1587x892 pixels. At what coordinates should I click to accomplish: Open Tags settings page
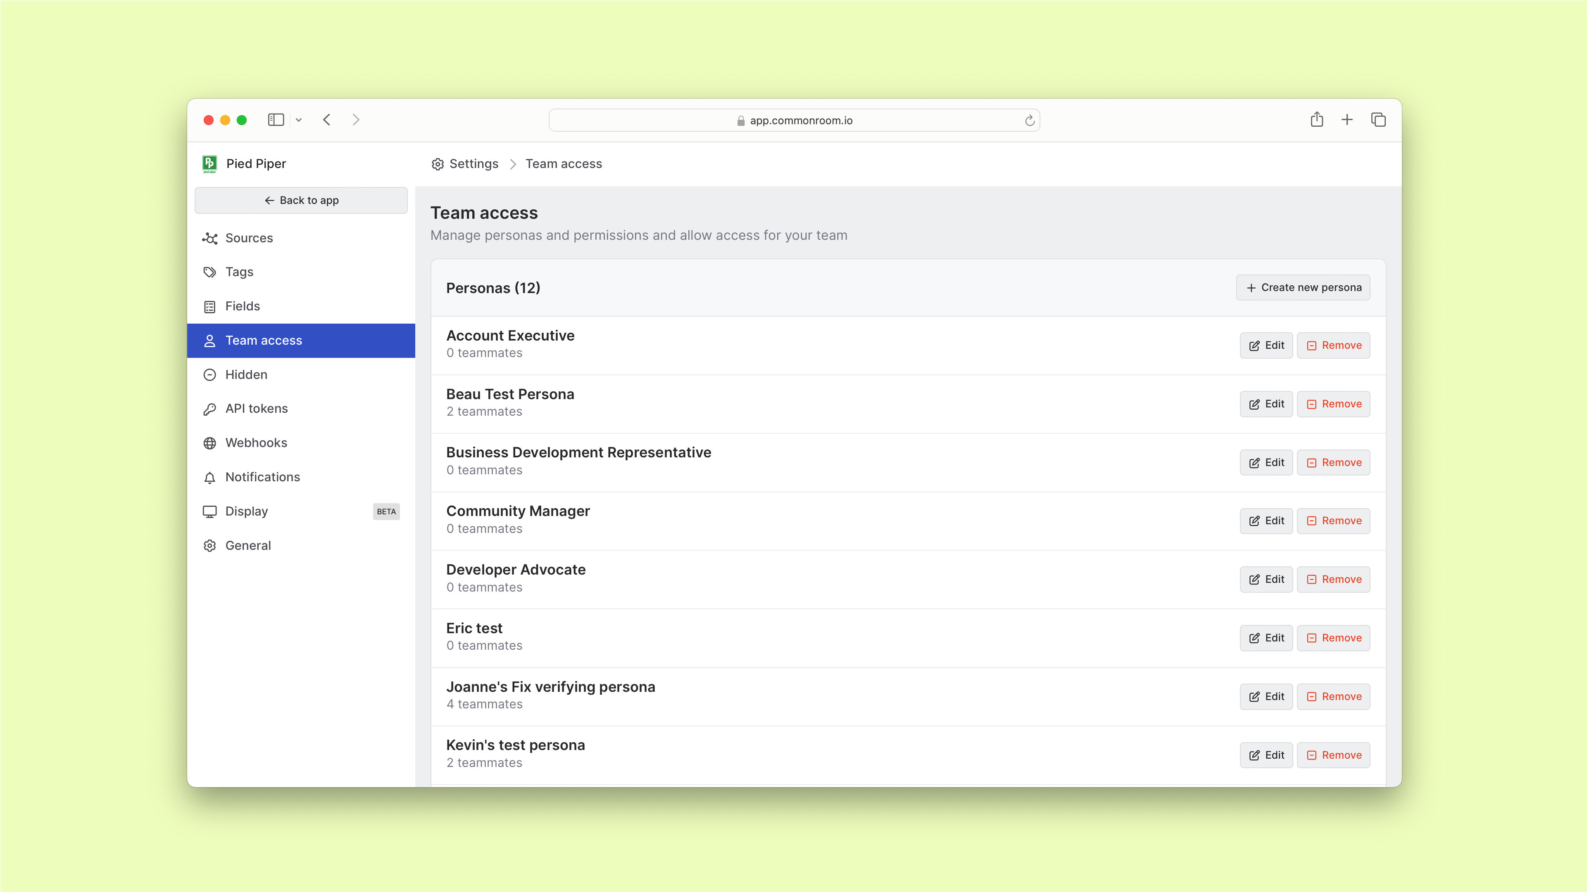click(x=239, y=272)
